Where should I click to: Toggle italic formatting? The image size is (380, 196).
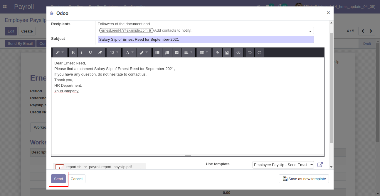(82, 52)
